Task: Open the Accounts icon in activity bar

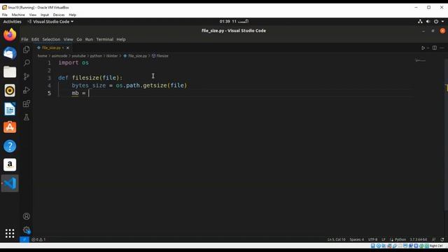Action: [27, 216]
